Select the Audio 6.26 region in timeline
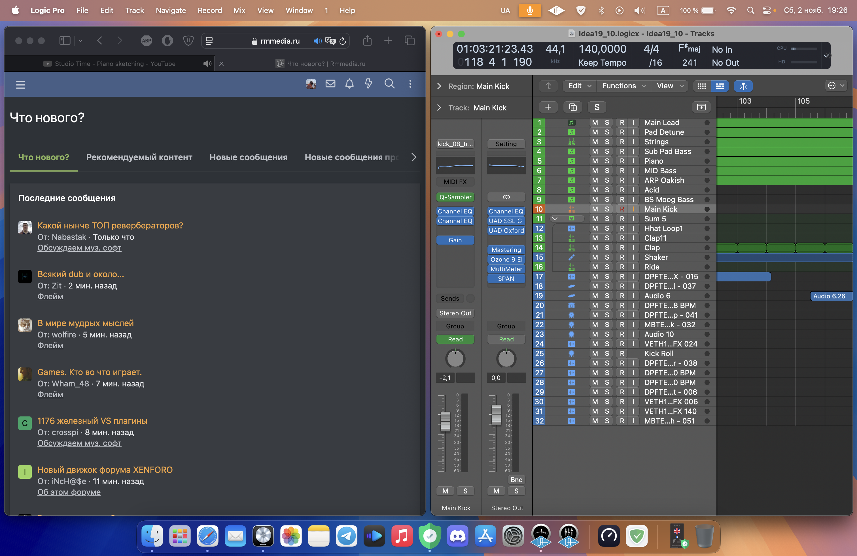This screenshot has width=857, height=556. (x=831, y=296)
